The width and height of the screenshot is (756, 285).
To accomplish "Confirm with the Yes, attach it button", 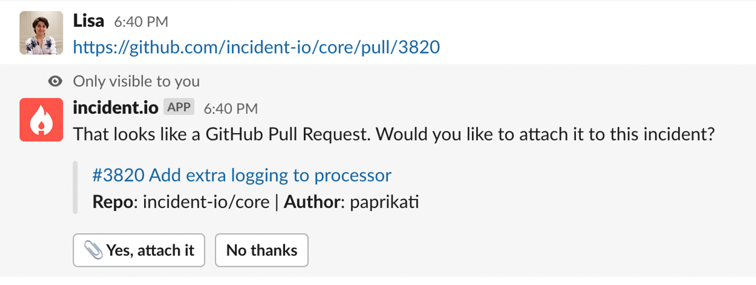I will pyautogui.click(x=139, y=250).
